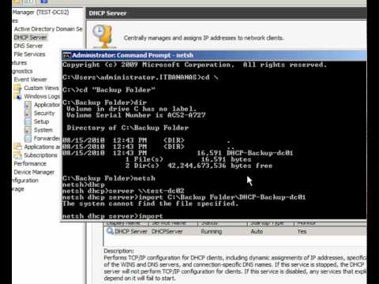Click System log label
379x284 pixels.
point(43,130)
